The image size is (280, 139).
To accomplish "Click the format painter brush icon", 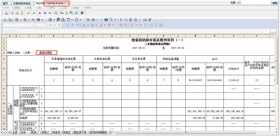I will point(28,13).
